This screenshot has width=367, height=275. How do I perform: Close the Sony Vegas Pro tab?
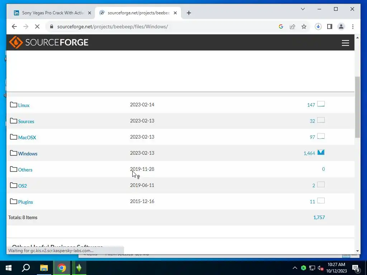89,13
